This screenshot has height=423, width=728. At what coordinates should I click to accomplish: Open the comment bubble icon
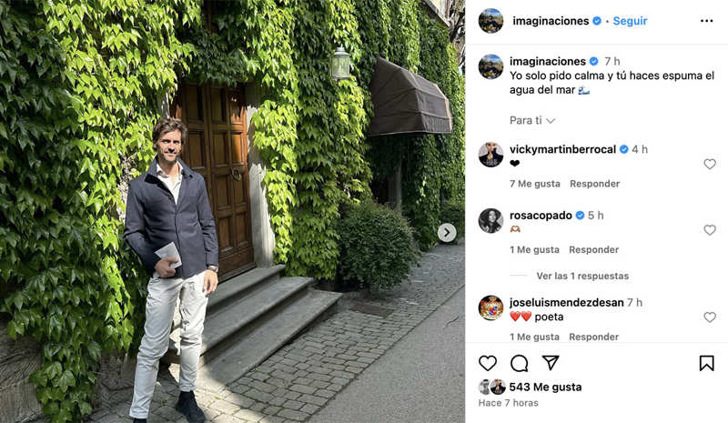(519, 363)
